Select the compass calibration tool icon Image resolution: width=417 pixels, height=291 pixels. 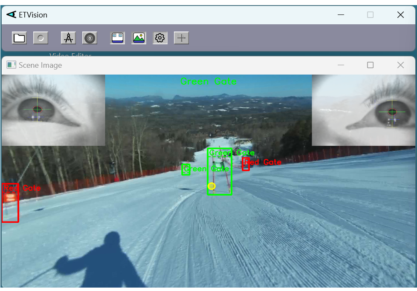click(68, 38)
